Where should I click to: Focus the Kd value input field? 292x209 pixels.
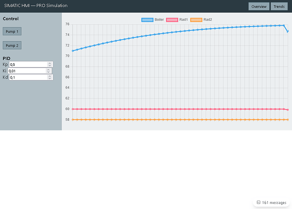[x=28, y=78]
